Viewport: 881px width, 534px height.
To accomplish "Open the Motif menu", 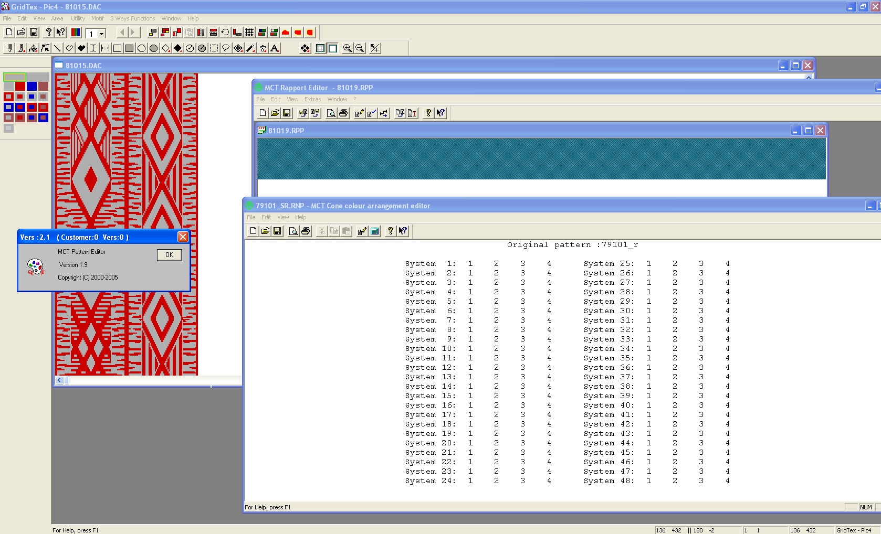I will pyautogui.click(x=97, y=18).
